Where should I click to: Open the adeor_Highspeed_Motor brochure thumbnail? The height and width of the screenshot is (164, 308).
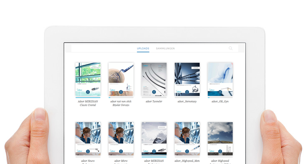[187, 139]
